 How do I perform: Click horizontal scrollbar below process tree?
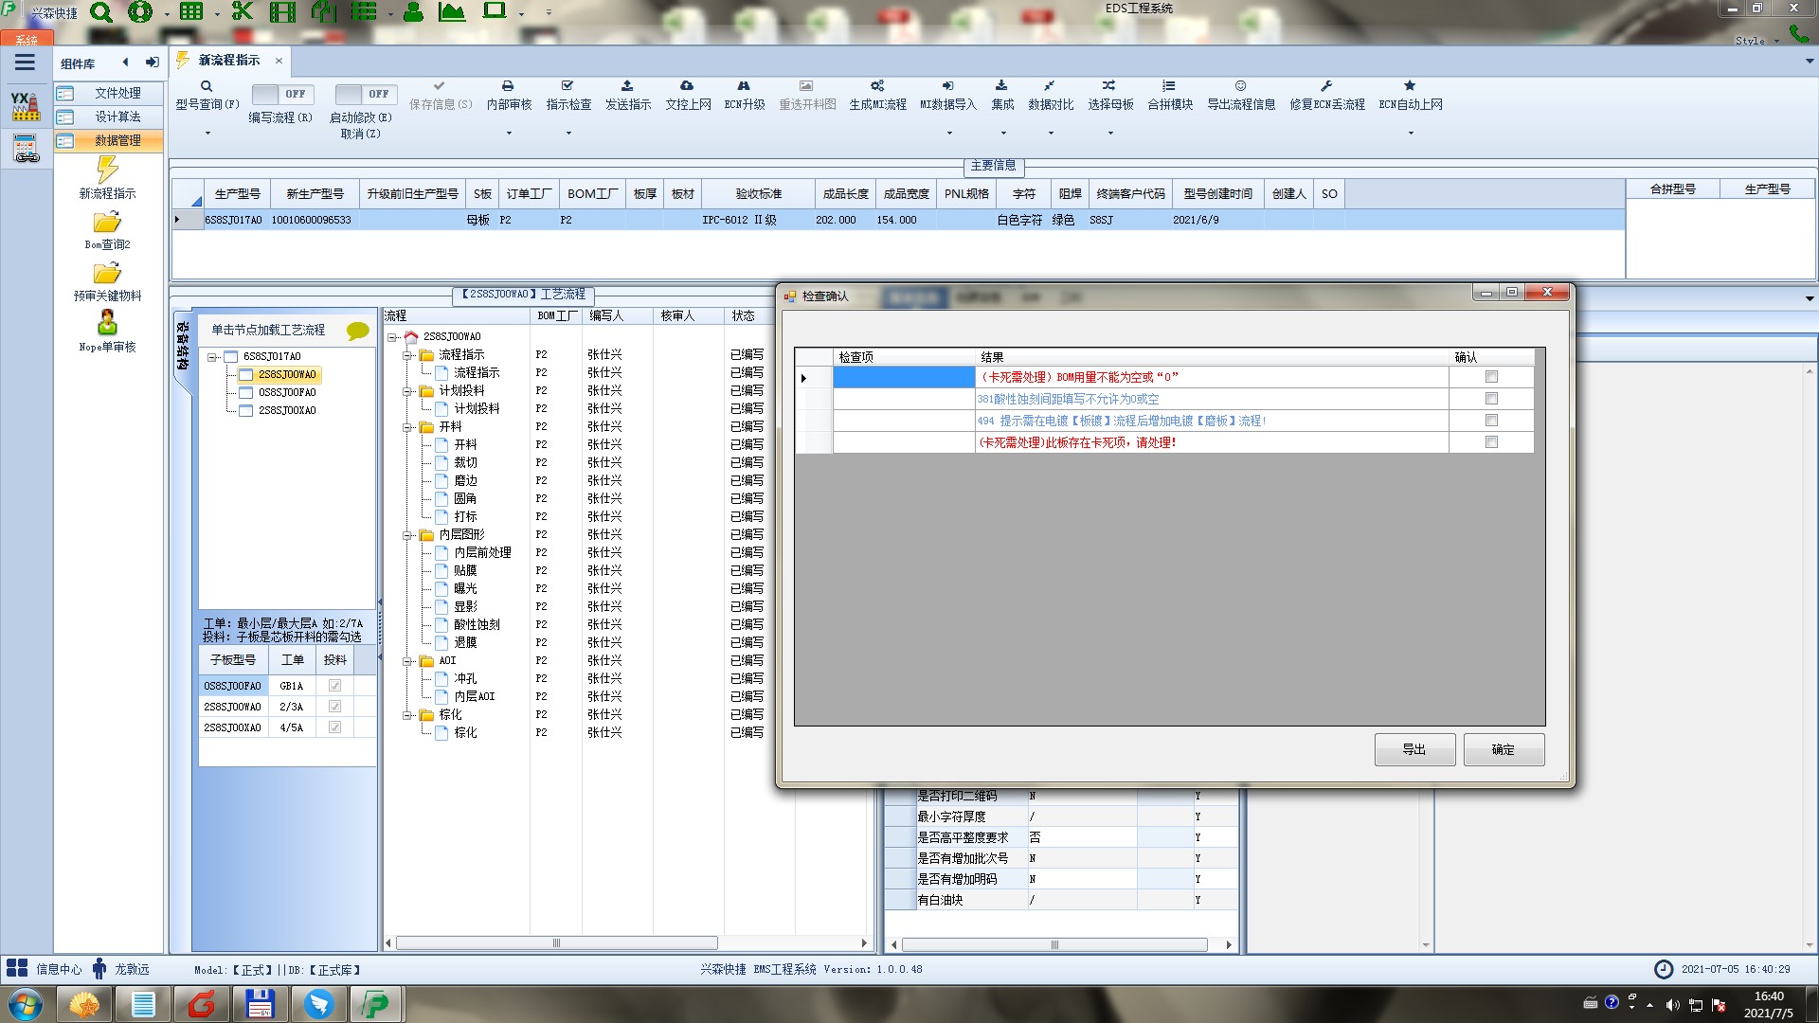556,943
